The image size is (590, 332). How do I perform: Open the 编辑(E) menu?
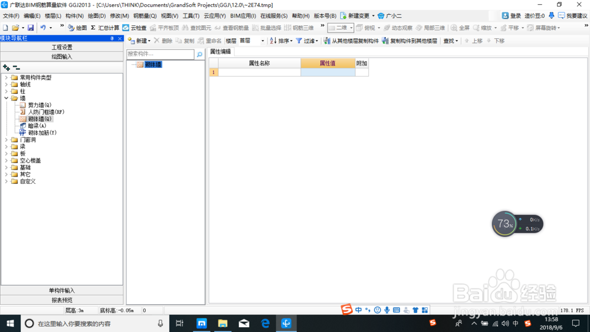click(32, 16)
